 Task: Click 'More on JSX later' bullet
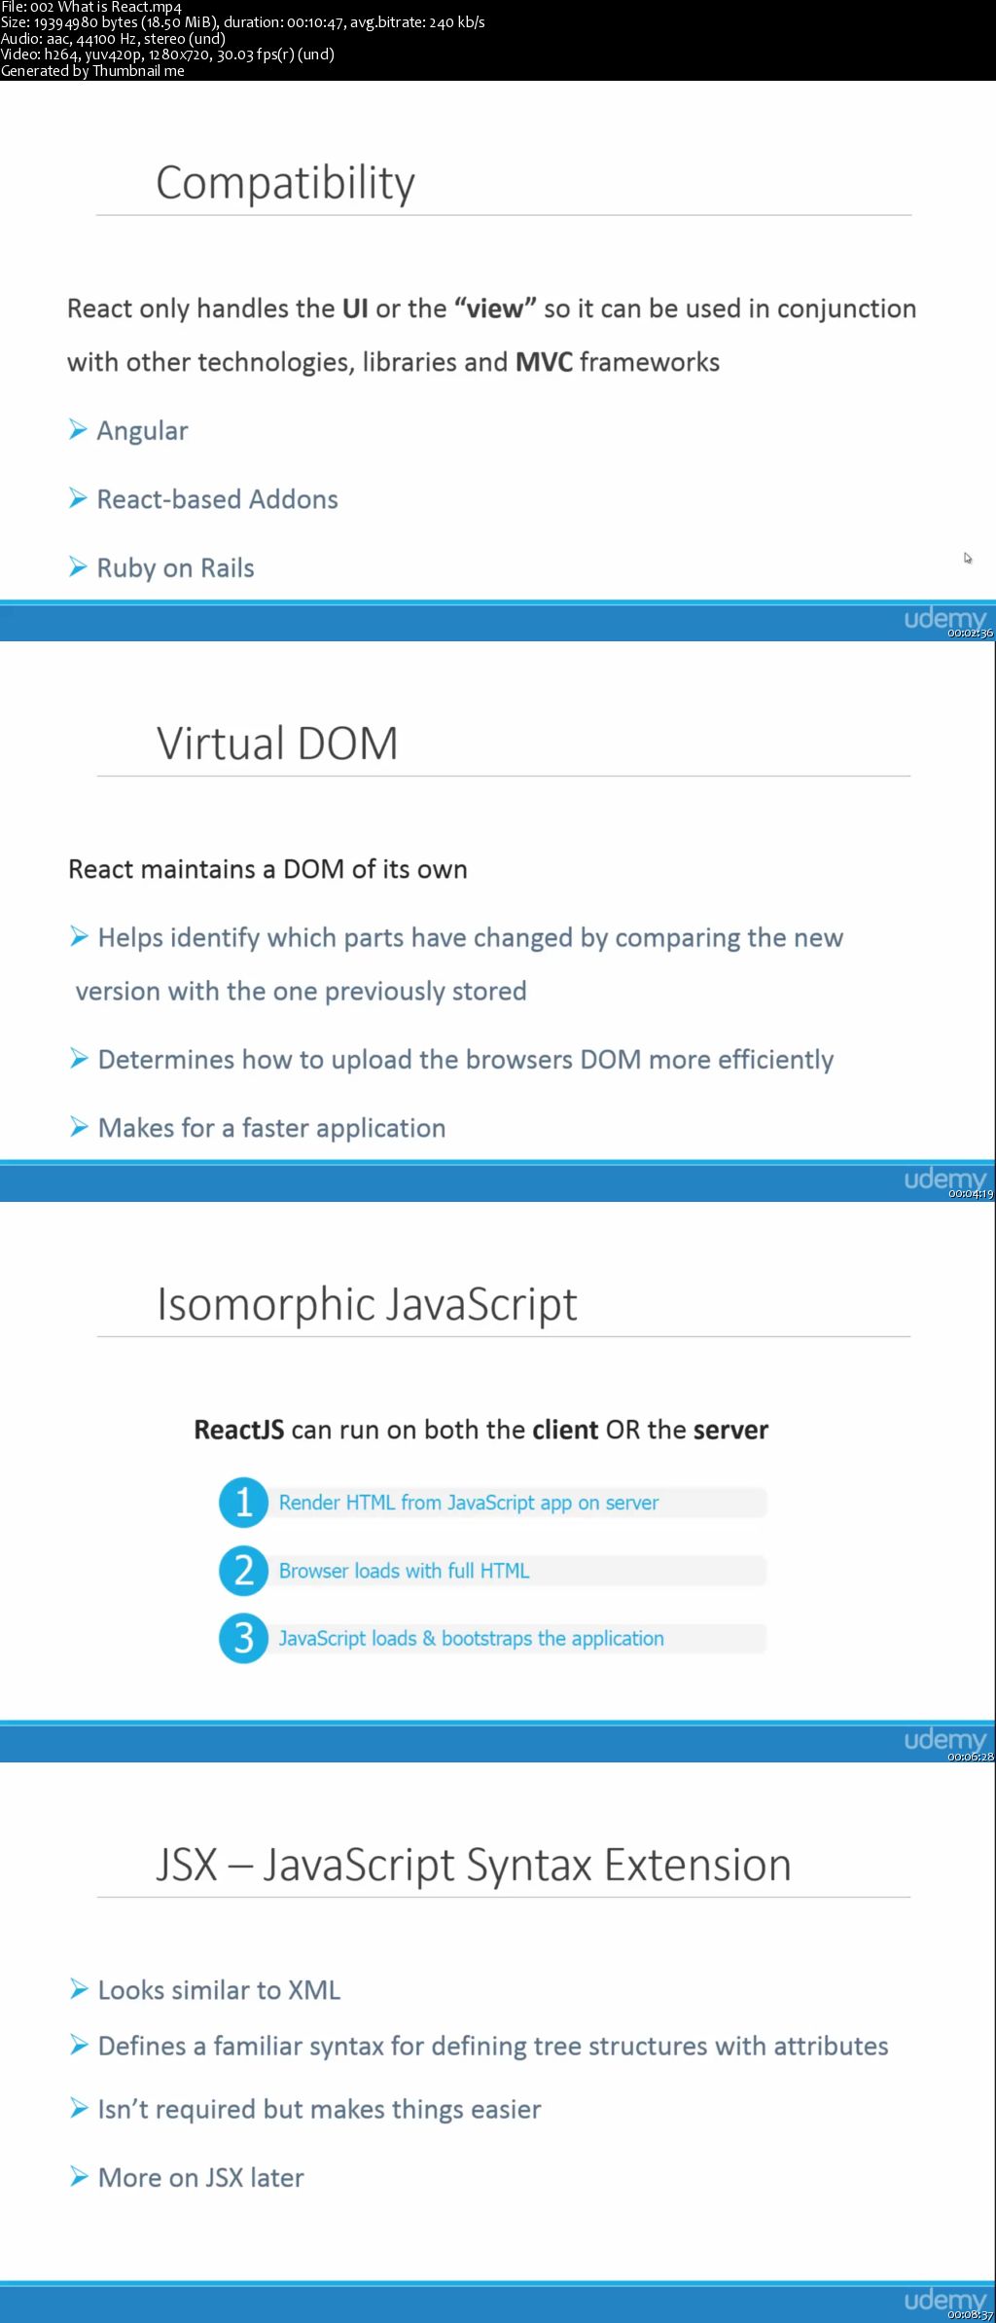point(200,2178)
